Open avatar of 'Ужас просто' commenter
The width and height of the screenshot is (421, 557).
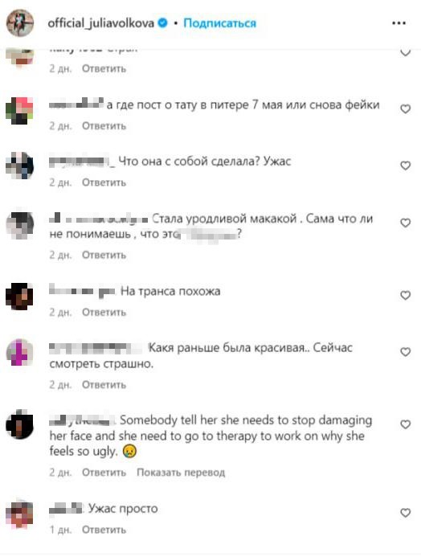(x=20, y=514)
